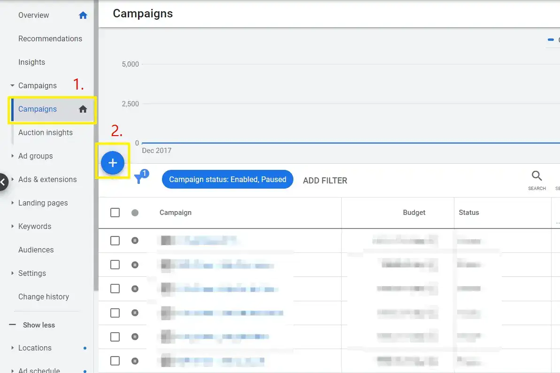Check the select-all checkbox in the table header
The image size is (560, 373).
pos(115,212)
